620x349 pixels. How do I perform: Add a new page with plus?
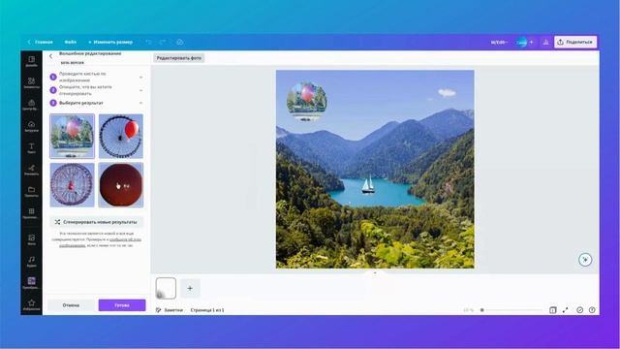[x=190, y=288]
